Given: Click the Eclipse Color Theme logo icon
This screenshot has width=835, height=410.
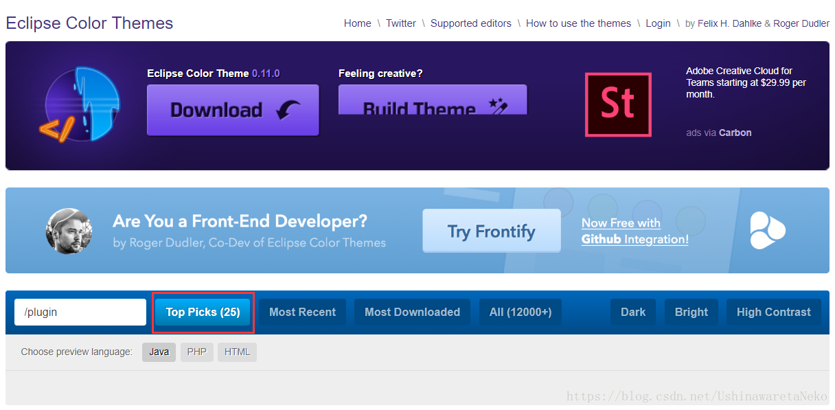Looking at the screenshot, I should [80, 104].
